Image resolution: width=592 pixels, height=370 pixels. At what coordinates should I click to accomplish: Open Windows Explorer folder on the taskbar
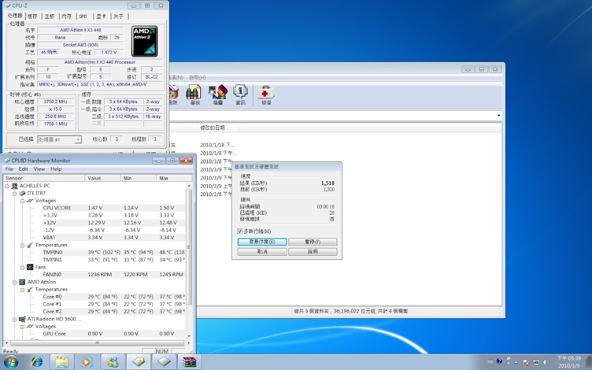tap(62, 362)
